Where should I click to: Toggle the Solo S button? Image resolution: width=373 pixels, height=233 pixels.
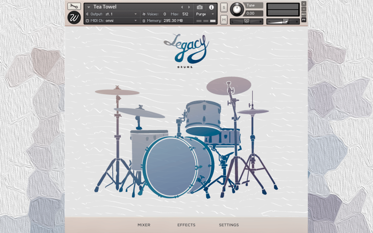pos(224,8)
